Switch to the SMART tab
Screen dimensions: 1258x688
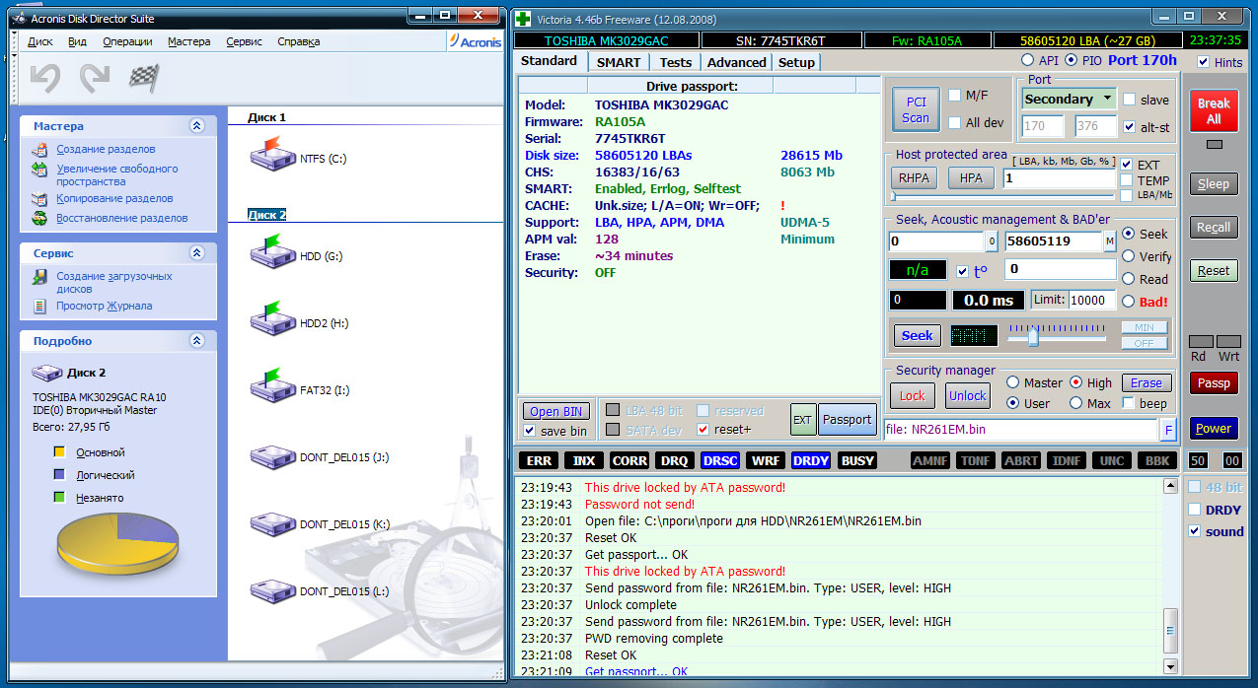click(x=618, y=62)
